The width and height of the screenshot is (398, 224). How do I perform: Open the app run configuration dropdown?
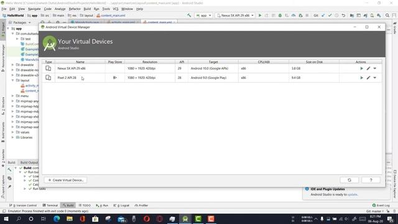pyautogui.click(x=203, y=16)
